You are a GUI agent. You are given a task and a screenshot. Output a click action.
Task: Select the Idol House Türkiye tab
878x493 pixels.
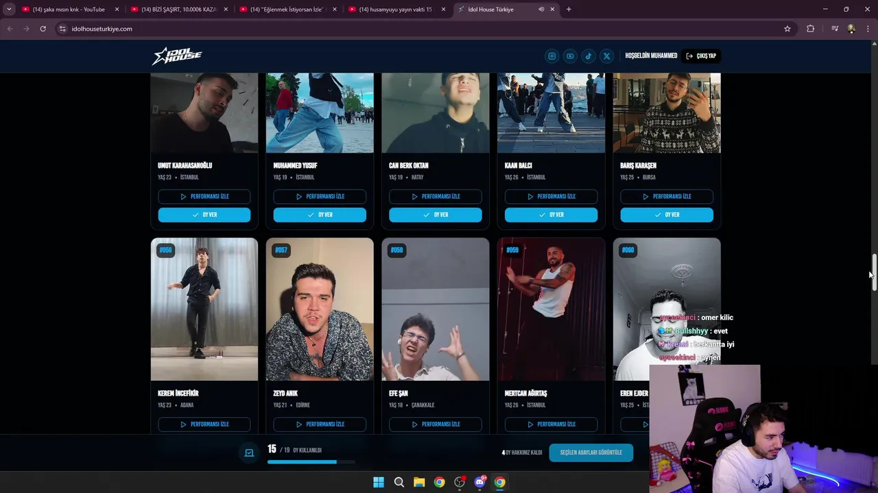click(x=505, y=10)
